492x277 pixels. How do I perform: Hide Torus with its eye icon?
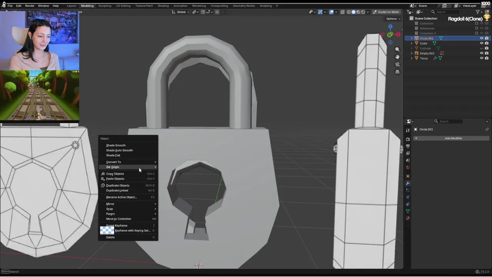click(x=481, y=58)
